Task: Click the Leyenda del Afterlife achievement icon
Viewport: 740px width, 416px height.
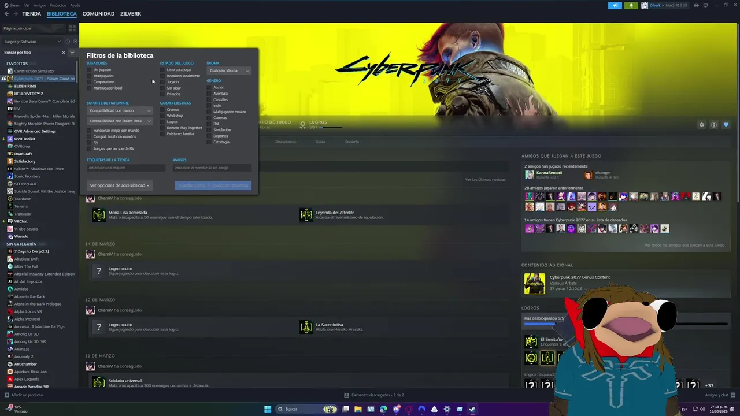Action: pyautogui.click(x=306, y=215)
